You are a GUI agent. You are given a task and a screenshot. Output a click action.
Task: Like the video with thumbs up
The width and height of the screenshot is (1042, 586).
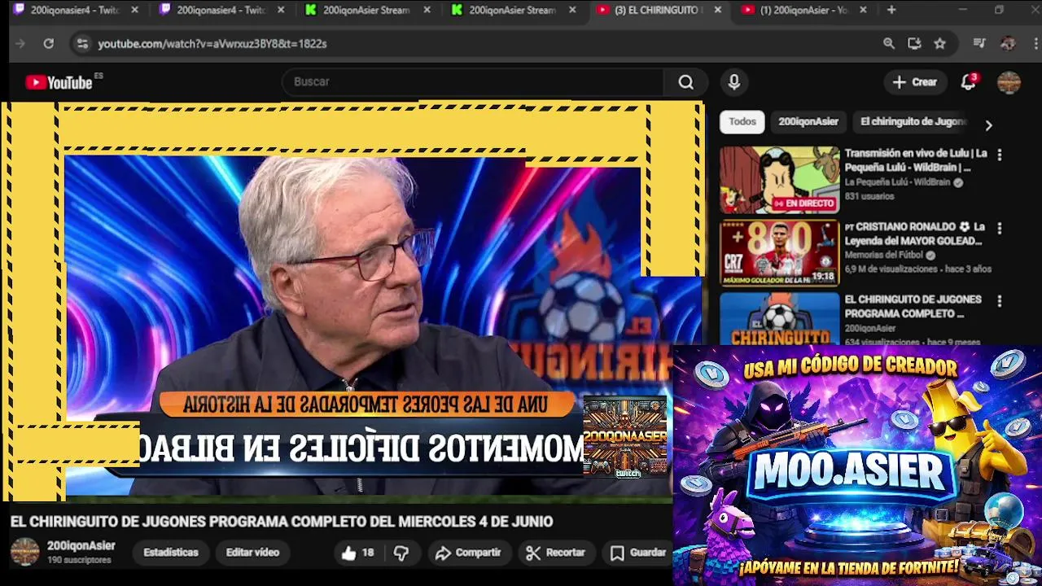click(x=357, y=553)
